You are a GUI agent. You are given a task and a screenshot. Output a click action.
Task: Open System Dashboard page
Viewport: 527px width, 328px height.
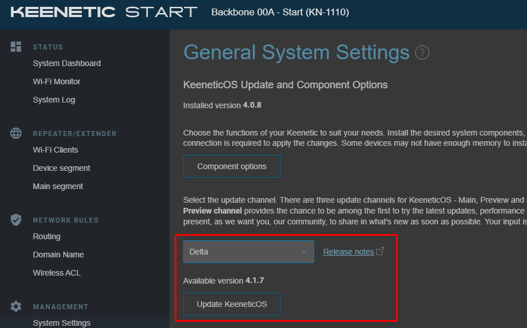(x=67, y=63)
